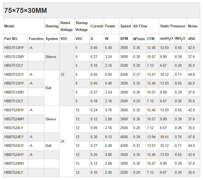Viewport: 203px width, 180px height.
Task: Select the Air Flow column header
Action: [140, 26]
